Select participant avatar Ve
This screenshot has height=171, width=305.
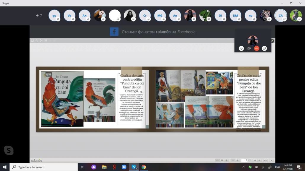(70, 16)
